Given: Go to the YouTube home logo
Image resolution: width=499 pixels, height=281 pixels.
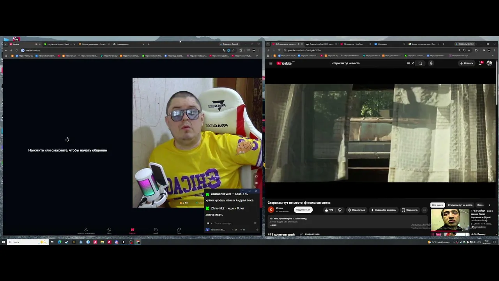Looking at the screenshot, I should pyautogui.click(x=284, y=63).
